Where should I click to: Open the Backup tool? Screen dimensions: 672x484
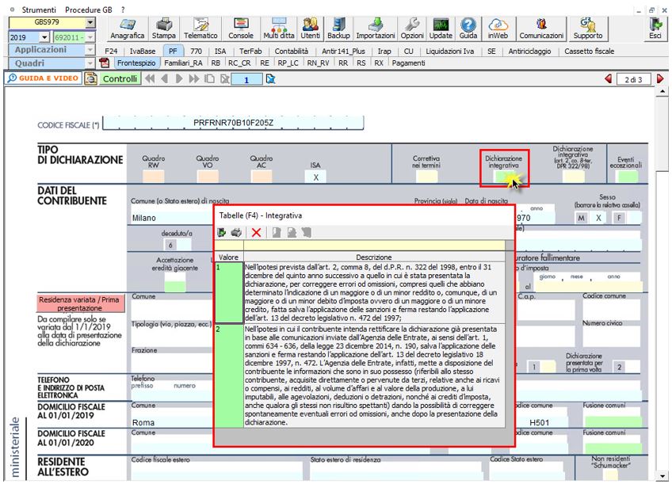point(338,29)
